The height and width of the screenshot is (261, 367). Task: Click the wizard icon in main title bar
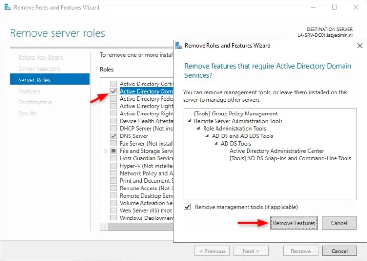pos(8,7)
